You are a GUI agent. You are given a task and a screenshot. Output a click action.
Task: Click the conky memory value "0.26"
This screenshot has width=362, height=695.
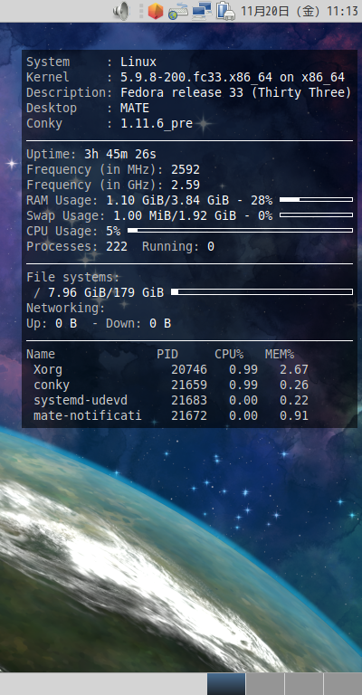coord(294,385)
